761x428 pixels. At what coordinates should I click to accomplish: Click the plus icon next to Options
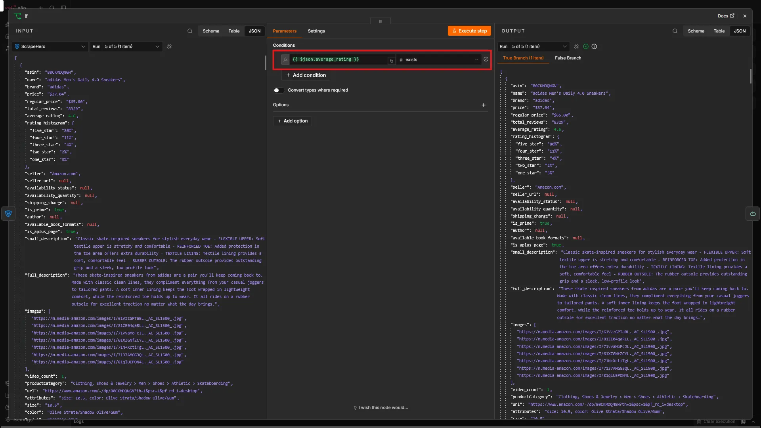pos(484,105)
